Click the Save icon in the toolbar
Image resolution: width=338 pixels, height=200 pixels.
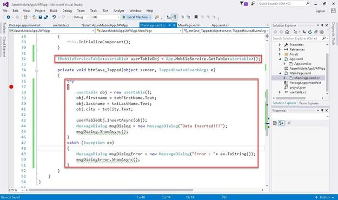(41, 17)
